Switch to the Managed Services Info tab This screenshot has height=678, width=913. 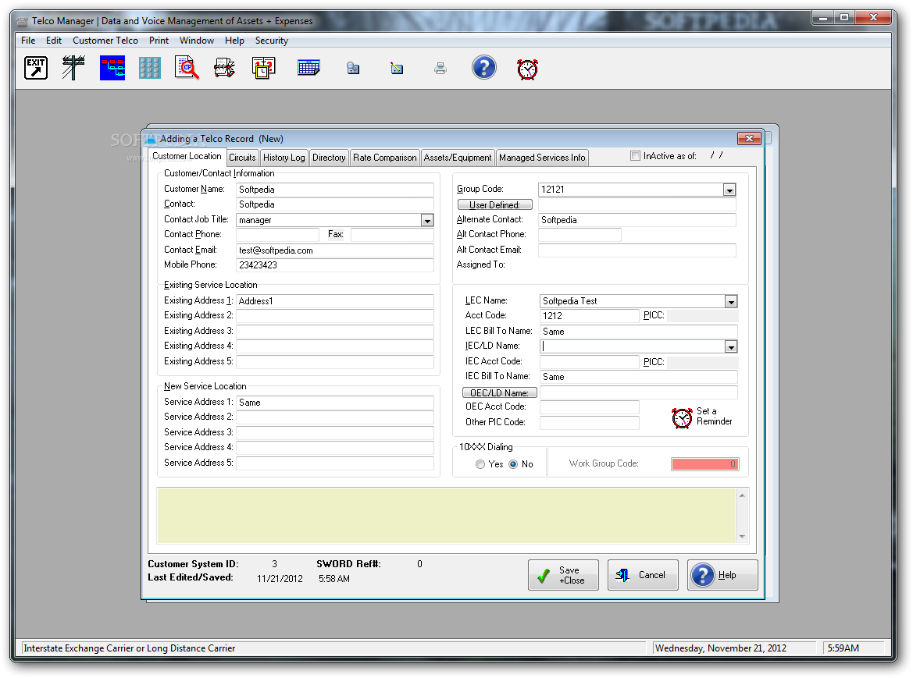pyautogui.click(x=542, y=158)
